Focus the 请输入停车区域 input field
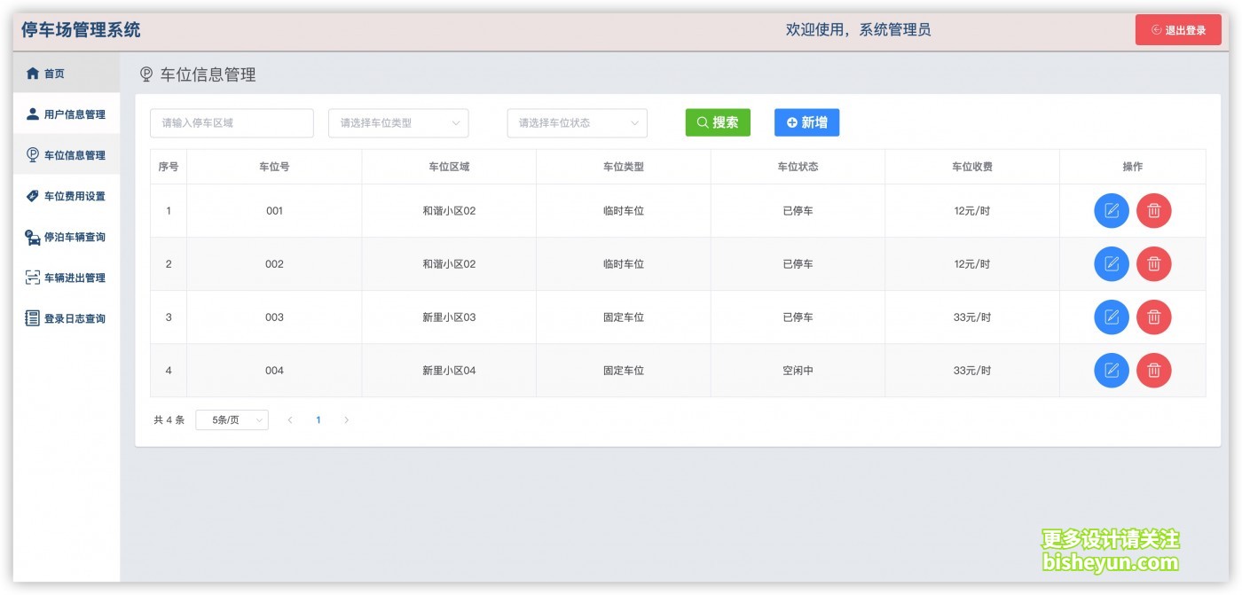The height and width of the screenshot is (595, 1242). [x=232, y=123]
